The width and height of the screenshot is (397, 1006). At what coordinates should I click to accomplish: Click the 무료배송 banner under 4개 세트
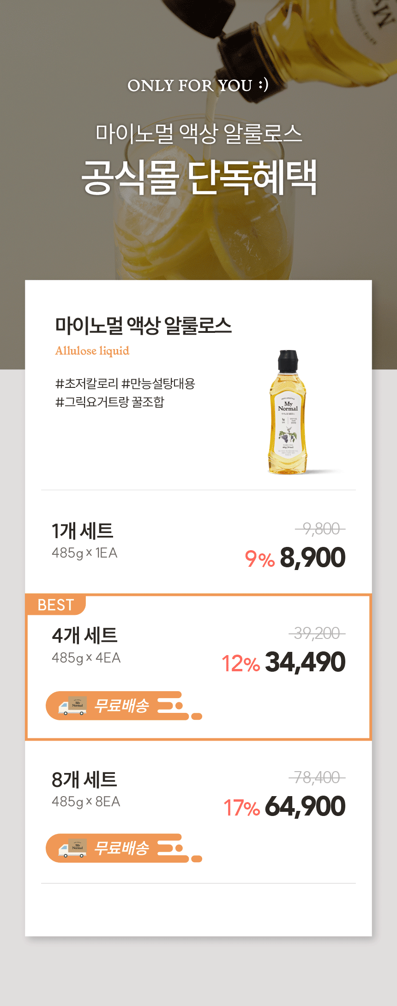click(124, 705)
